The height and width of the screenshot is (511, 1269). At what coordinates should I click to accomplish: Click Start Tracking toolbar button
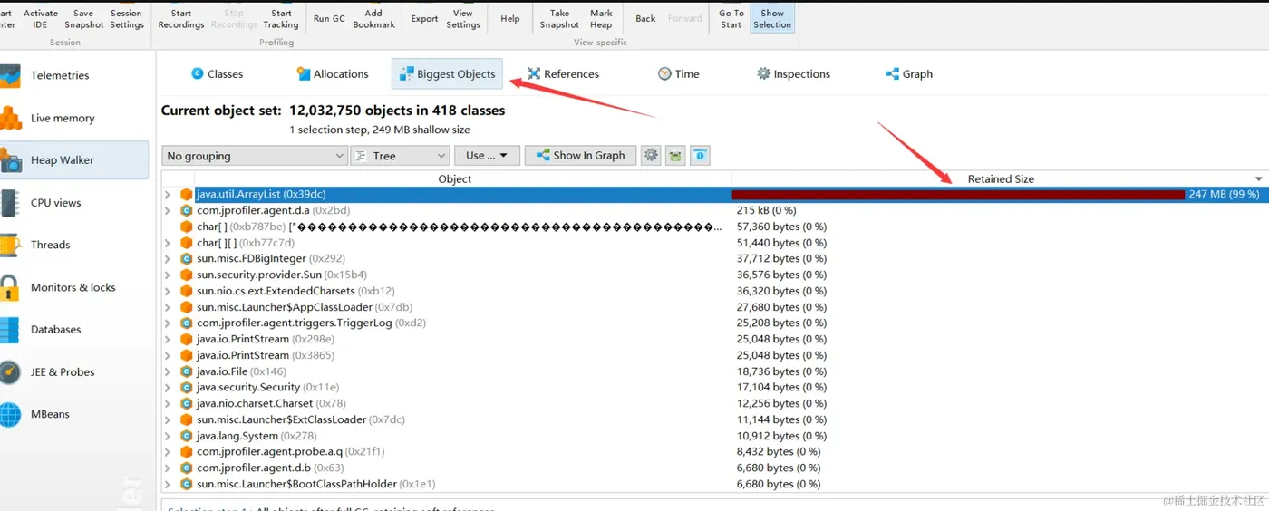pos(281,19)
